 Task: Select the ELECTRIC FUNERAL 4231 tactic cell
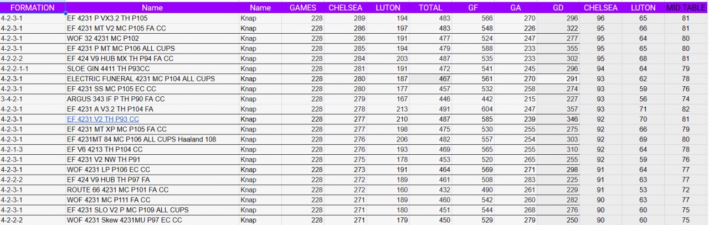click(141, 79)
